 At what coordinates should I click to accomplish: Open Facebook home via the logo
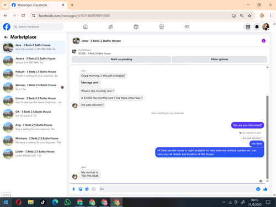7,27
